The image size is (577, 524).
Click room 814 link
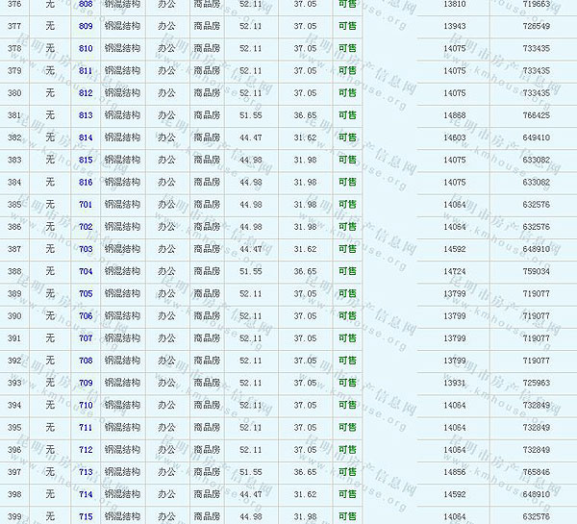pyautogui.click(x=86, y=137)
